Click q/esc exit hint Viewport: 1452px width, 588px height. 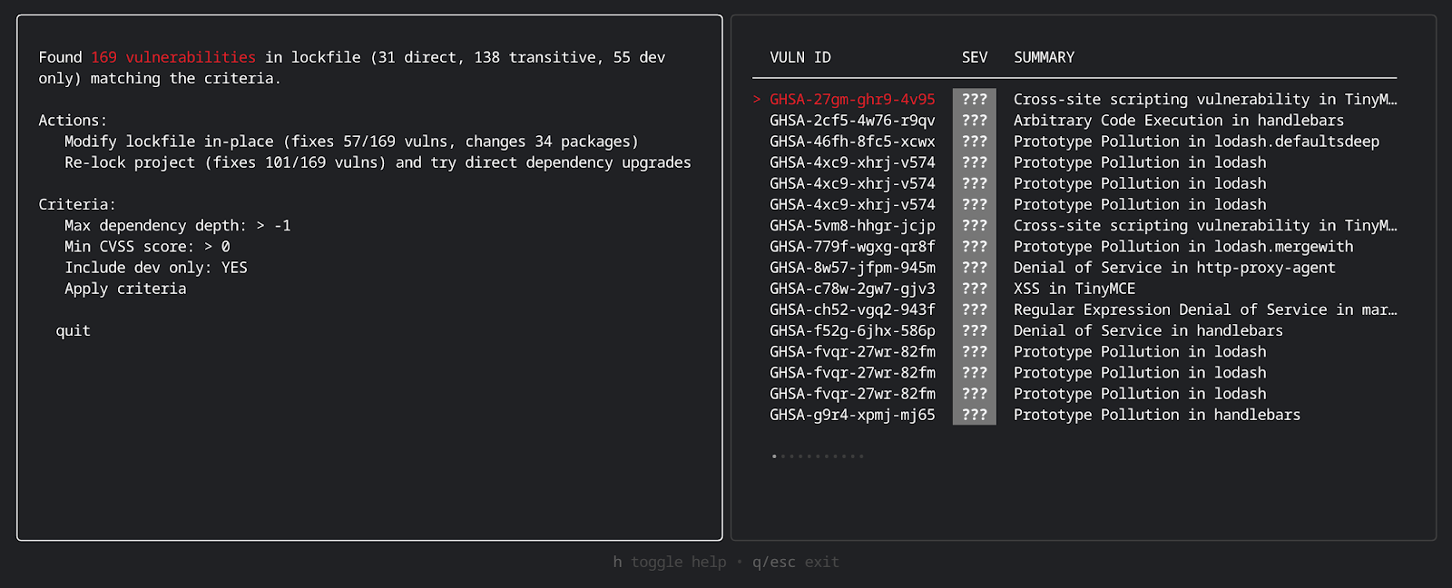[x=796, y=563]
